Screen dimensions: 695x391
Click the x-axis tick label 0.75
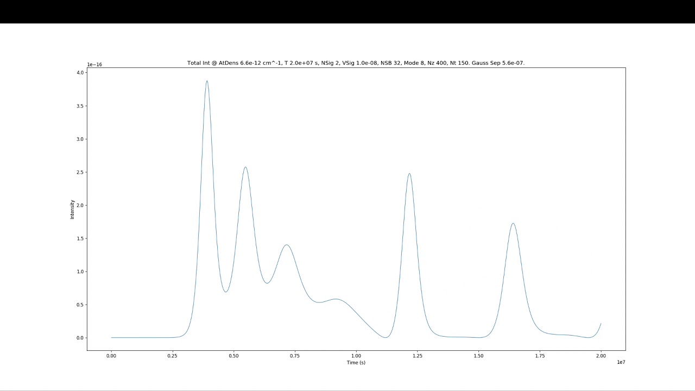[295, 356]
